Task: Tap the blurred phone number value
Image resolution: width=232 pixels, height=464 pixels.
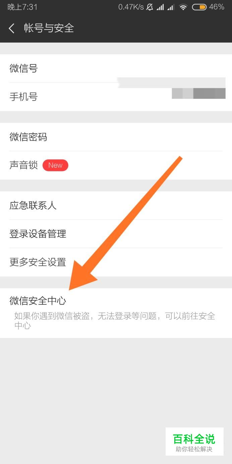Action: (x=198, y=94)
